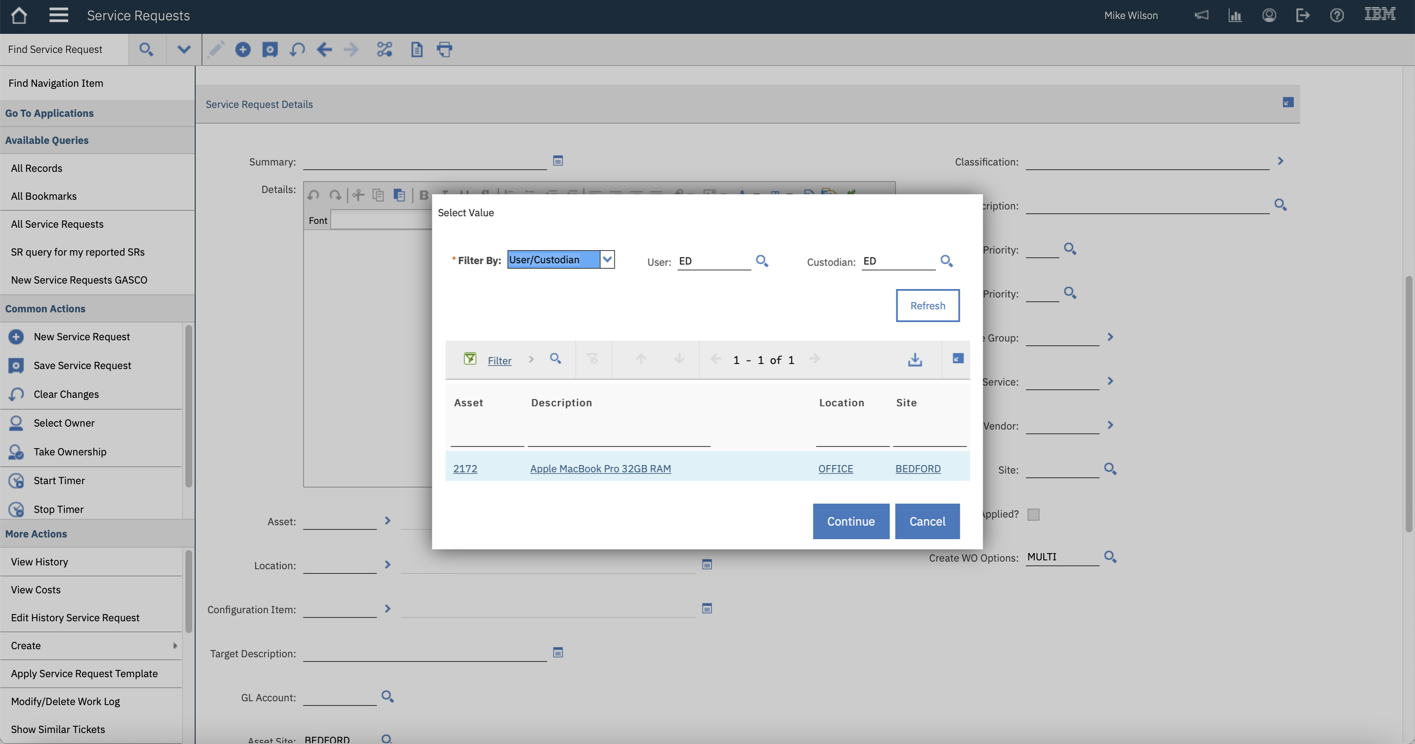Open the Reports document icon in the toolbar
This screenshot has width=1415, height=744.
417,50
